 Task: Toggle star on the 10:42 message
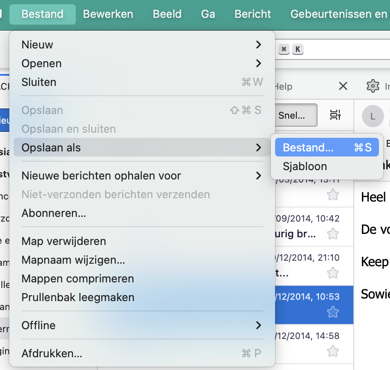333,234
